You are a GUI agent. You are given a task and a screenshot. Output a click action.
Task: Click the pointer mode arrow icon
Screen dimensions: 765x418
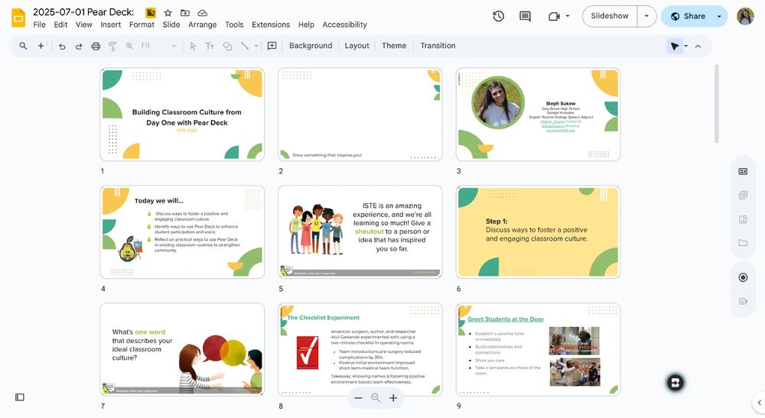click(674, 47)
